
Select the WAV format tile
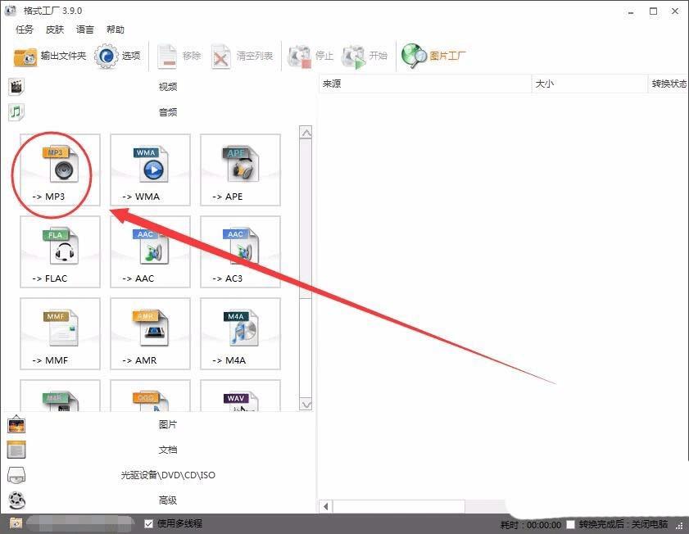click(x=240, y=396)
